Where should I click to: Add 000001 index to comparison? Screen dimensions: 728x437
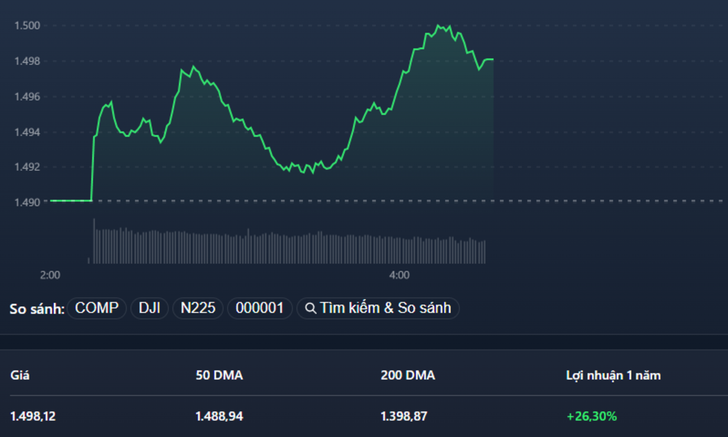(259, 308)
